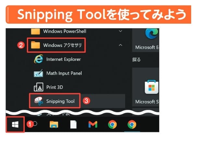Open the first Chrome taskbar icon
Viewport: 197px width, 141px height.
pos(112,125)
